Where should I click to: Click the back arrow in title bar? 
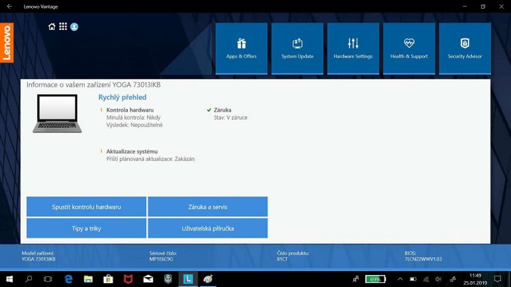9,6
